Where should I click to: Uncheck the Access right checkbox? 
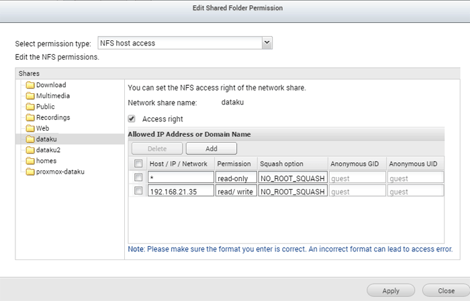pyautogui.click(x=132, y=119)
